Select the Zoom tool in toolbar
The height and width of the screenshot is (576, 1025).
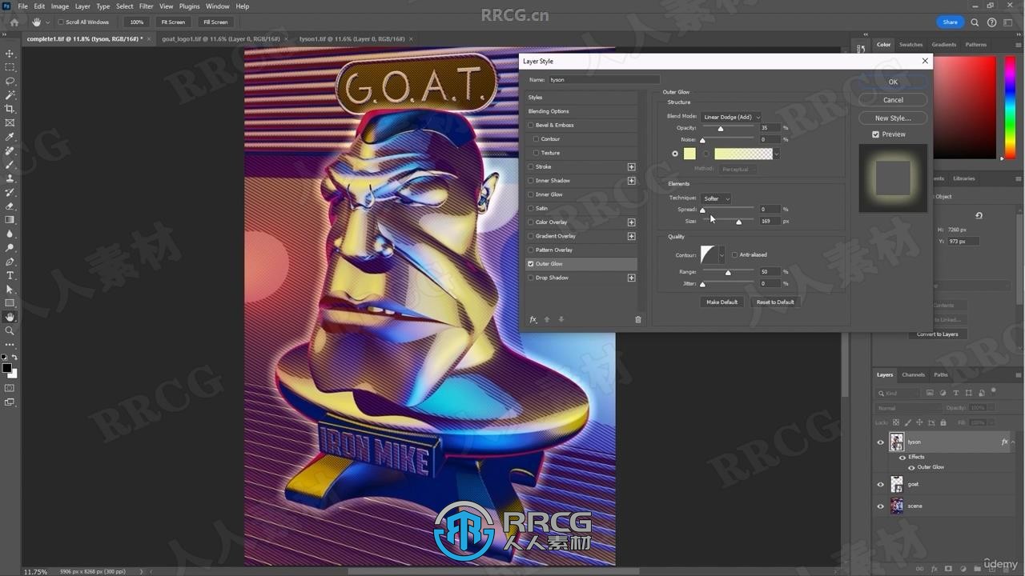(10, 330)
